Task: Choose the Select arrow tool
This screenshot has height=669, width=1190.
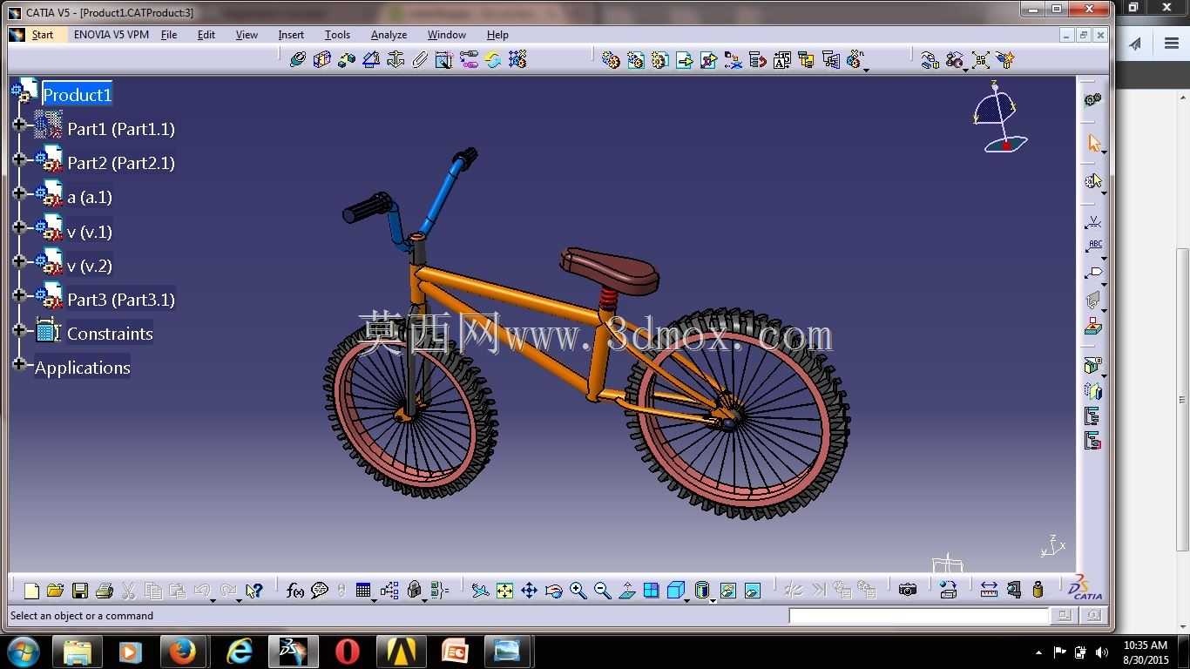Action: click(1094, 143)
